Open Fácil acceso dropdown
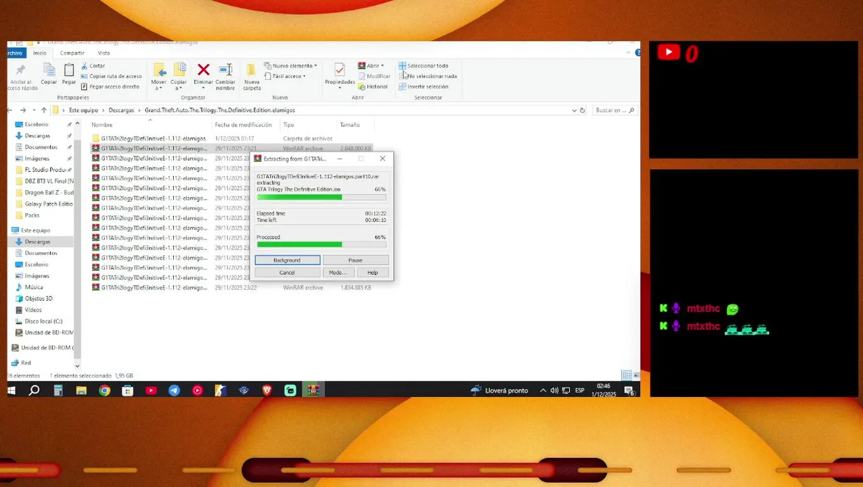863x487 pixels. [285, 76]
